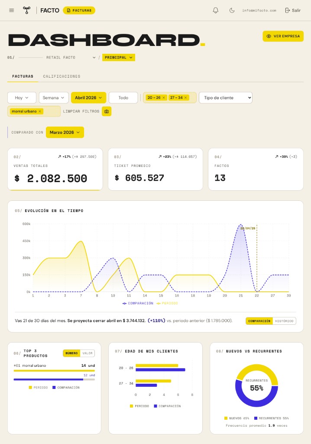Click the recurrentes donut chart center

coord(257,385)
